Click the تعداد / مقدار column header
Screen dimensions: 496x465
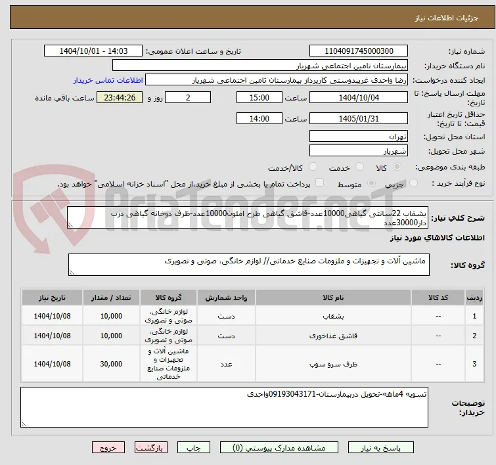(x=111, y=298)
